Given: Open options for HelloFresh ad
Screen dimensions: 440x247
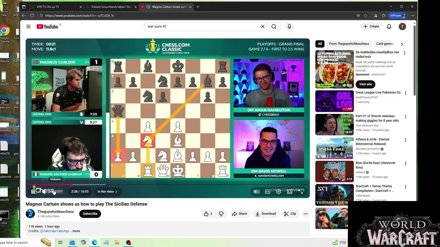Looking at the screenshot, I should click(405, 53).
